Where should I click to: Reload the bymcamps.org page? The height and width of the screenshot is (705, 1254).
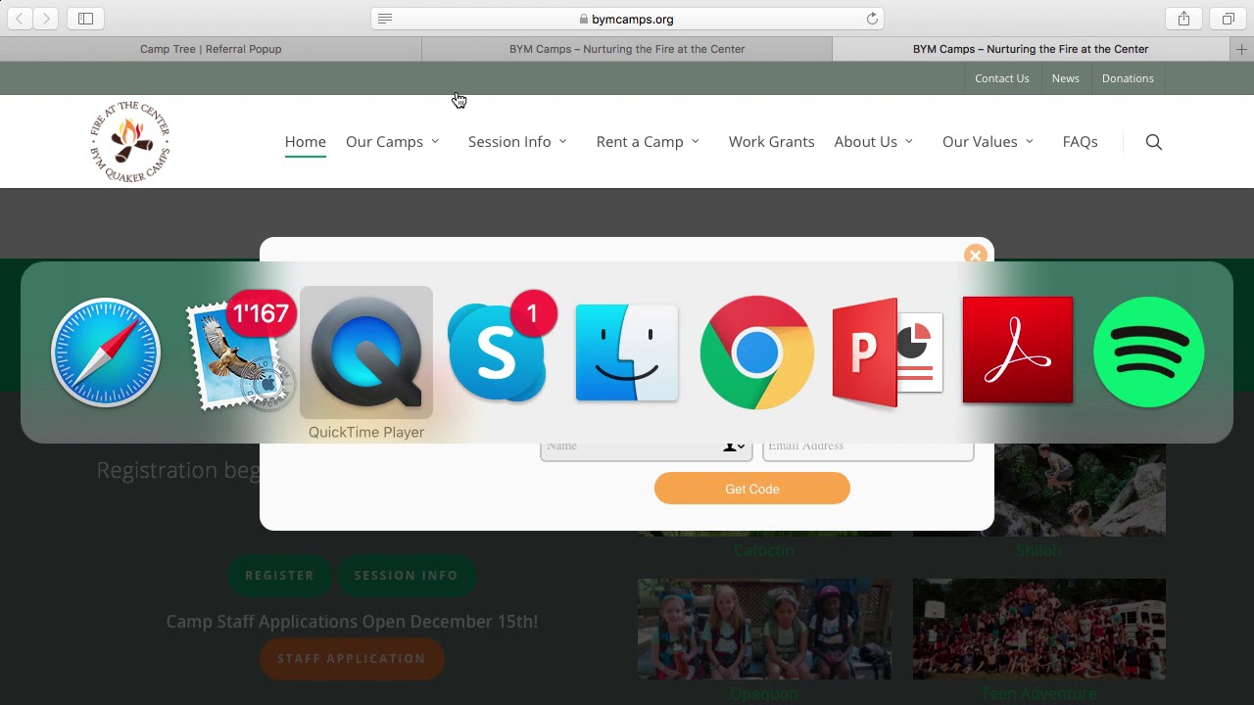pyautogui.click(x=872, y=19)
